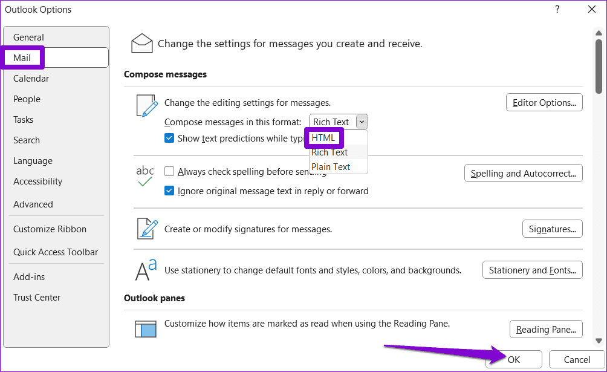The image size is (607, 372).
Task: Click the question mark help icon
Action: click(557, 9)
